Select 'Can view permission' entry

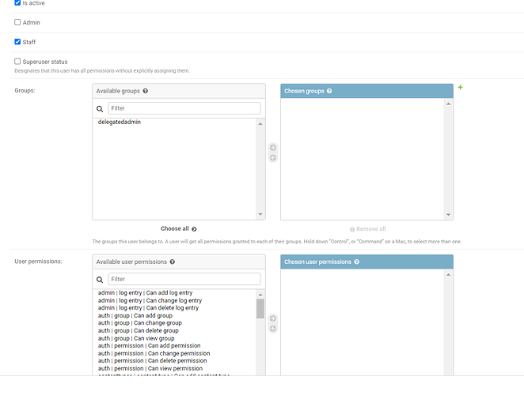[x=150, y=368]
